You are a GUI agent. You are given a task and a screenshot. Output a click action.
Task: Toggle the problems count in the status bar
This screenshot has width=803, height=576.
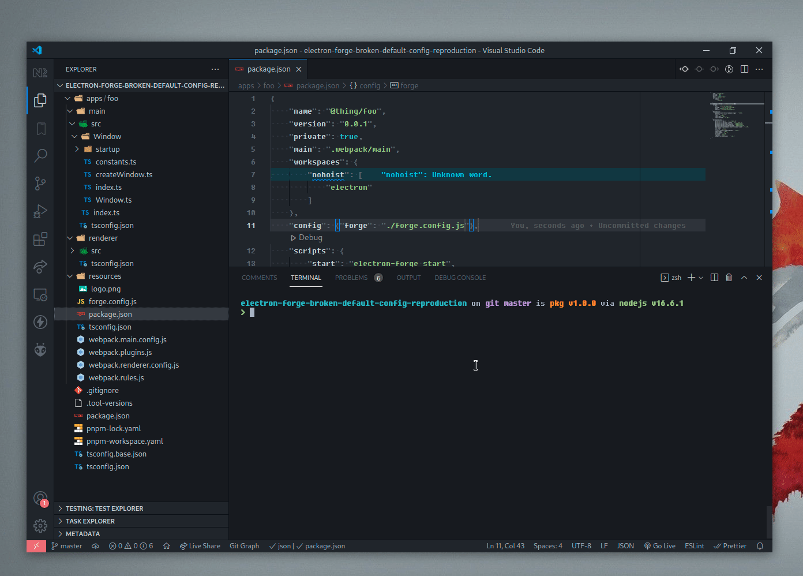coord(131,545)
